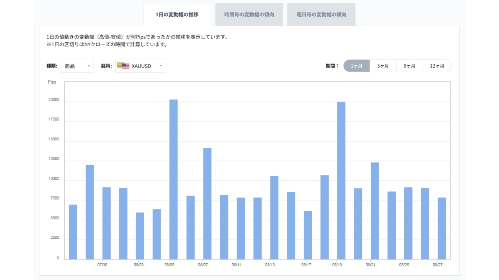Select the chart bar above 08/19

[x=341, y=180]
